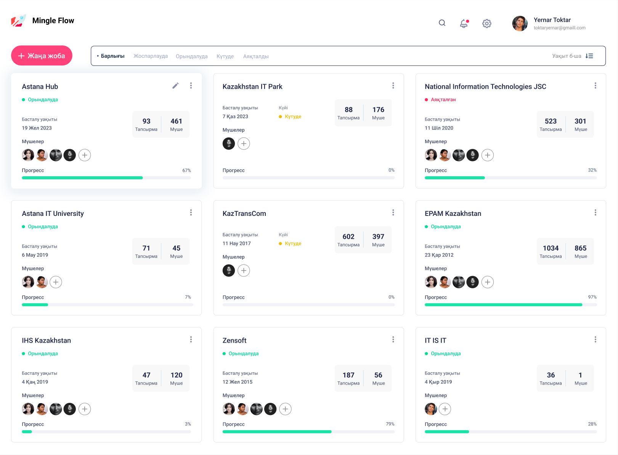This screenshot has height=455, width=618.
Task: Open the Zensoft project title
Action: click(234, 340)
